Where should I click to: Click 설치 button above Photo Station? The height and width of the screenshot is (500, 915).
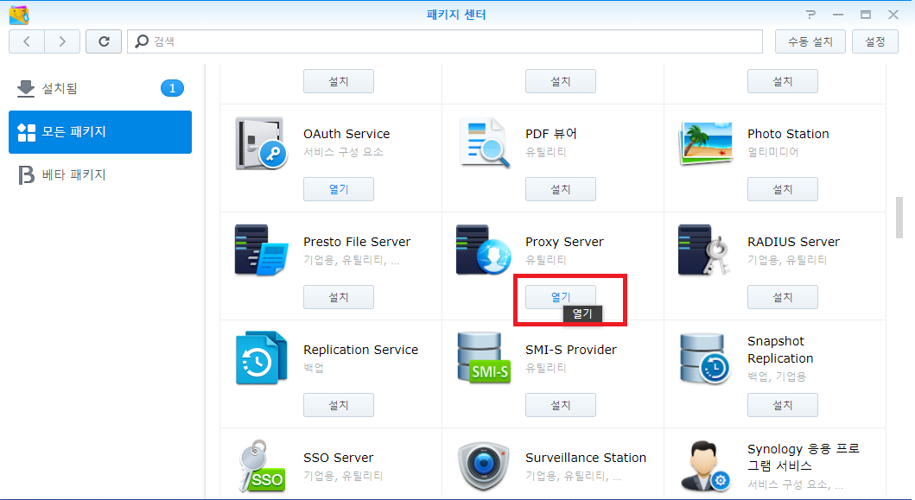783,81
